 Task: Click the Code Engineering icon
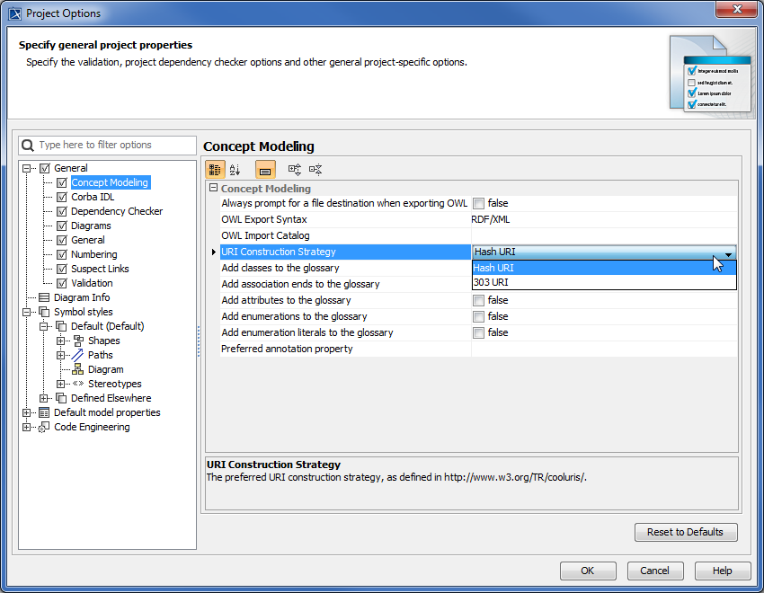[44, 427]
